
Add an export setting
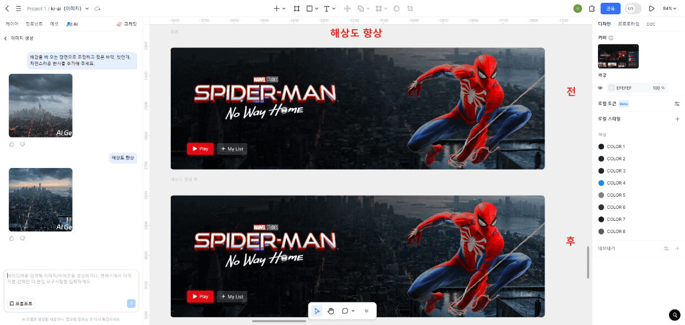(677, 248)
